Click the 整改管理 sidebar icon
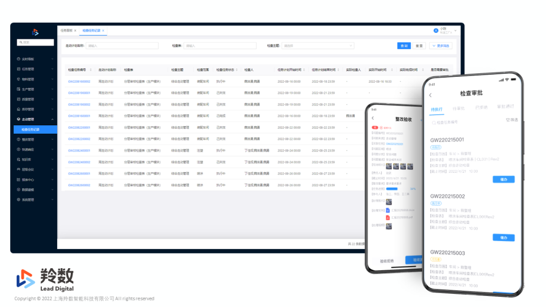Screen dimensions: 546x307 coord(19,139)
